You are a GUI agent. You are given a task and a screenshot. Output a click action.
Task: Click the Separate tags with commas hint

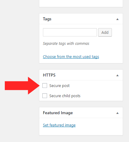[66, 44]
